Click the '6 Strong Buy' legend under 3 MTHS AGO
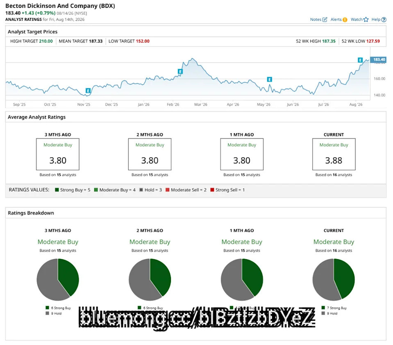The width and height of the screenshot is (393, 345). (x=58, y=308)
